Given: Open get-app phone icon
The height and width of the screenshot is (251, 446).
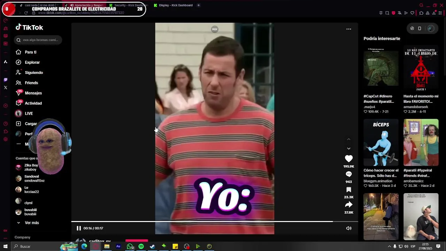Looking at the screenshot, I should (420, 29).
